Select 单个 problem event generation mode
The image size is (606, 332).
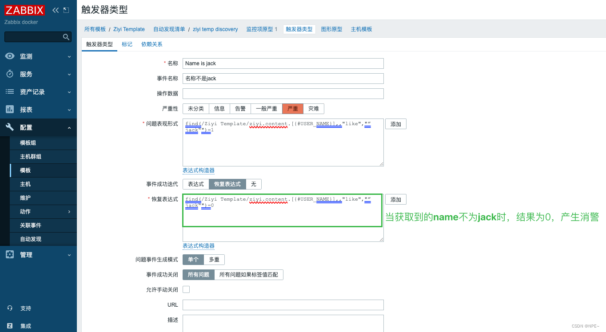point(193,260)
